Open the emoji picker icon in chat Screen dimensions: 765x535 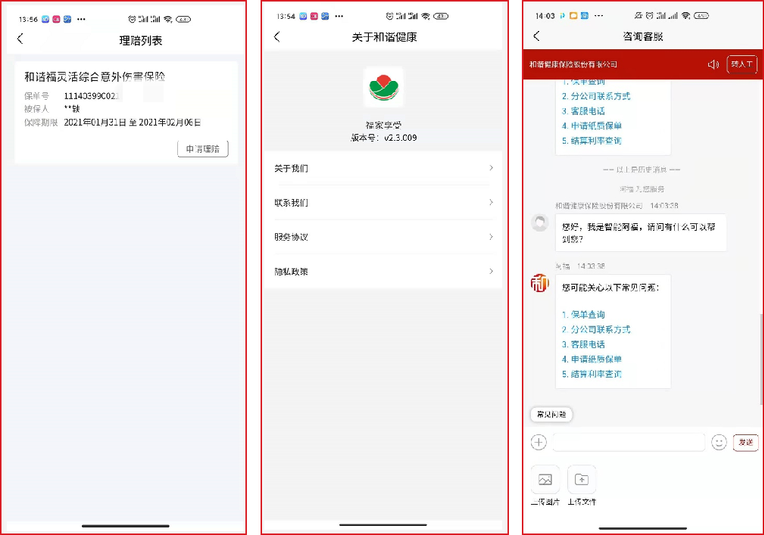(x=720, y=442)
